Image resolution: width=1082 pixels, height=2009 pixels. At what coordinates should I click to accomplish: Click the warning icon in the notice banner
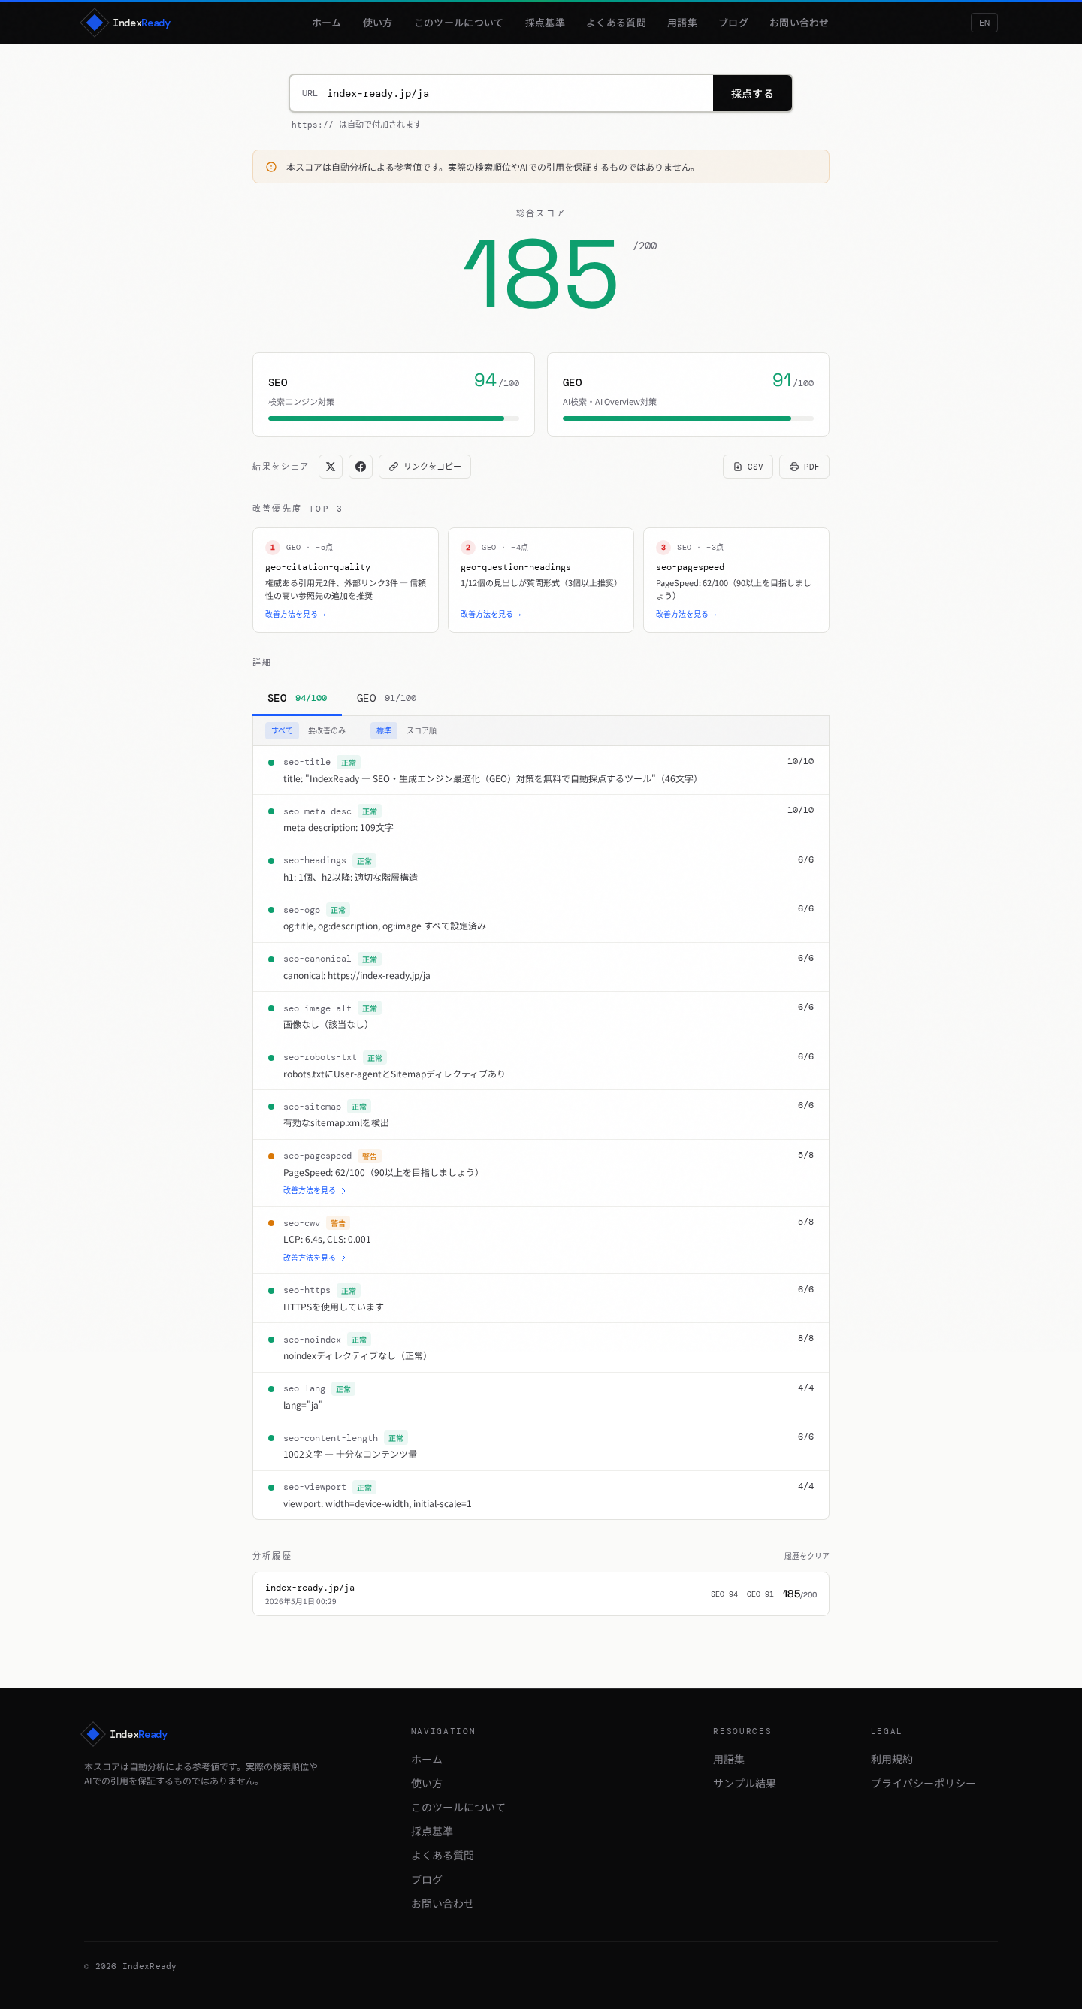[x=271, y=167]
